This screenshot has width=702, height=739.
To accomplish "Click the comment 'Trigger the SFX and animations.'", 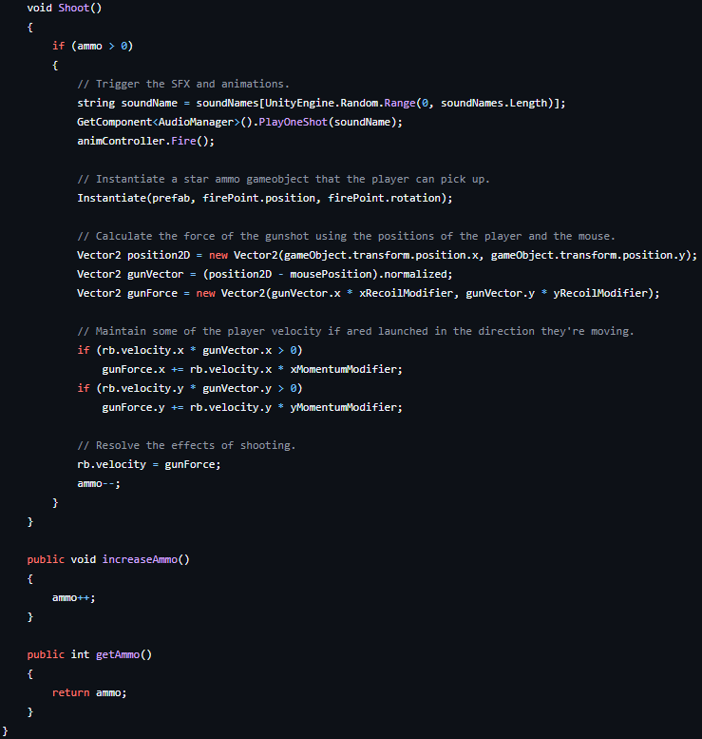I will click(x=183, y=84).
